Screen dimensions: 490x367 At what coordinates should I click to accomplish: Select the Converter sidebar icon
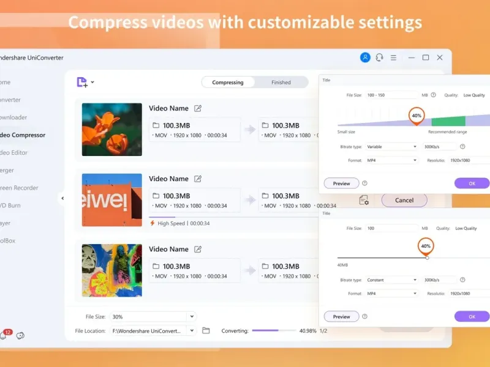point(15,100)
